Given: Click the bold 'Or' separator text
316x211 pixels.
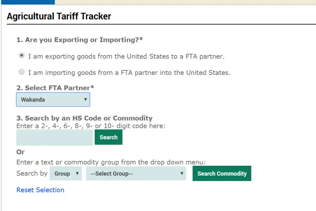Looking at the screenshot, I should [x=21, y=152].
